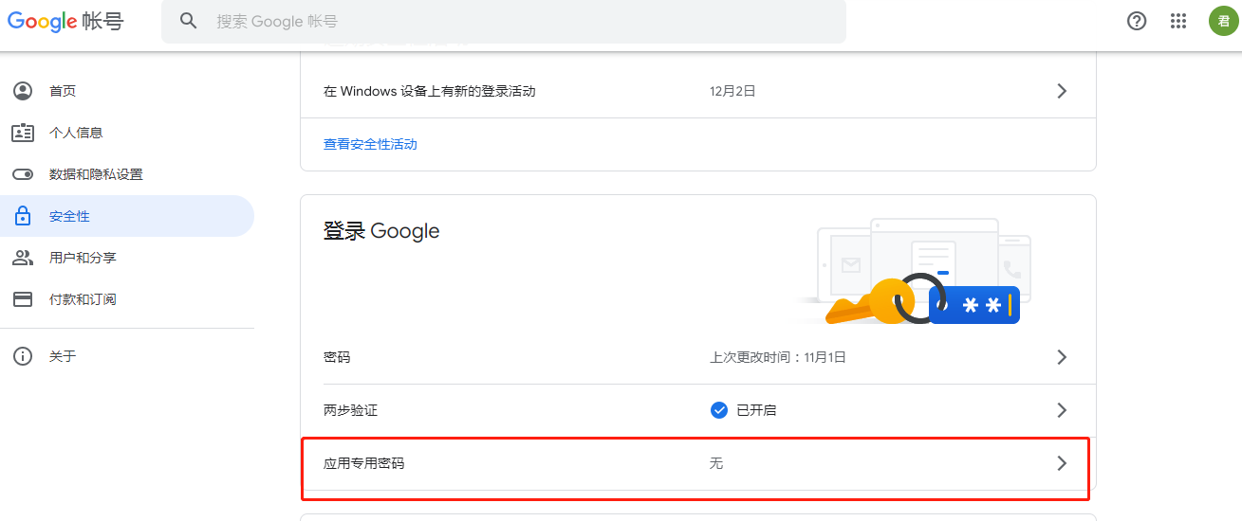Expand the Windows 登录活动 row arrow

point(1062,91)
